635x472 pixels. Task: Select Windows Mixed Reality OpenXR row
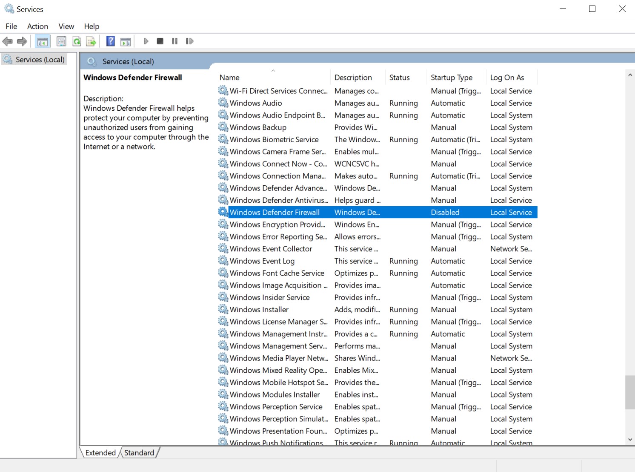[x=378, y=370]
